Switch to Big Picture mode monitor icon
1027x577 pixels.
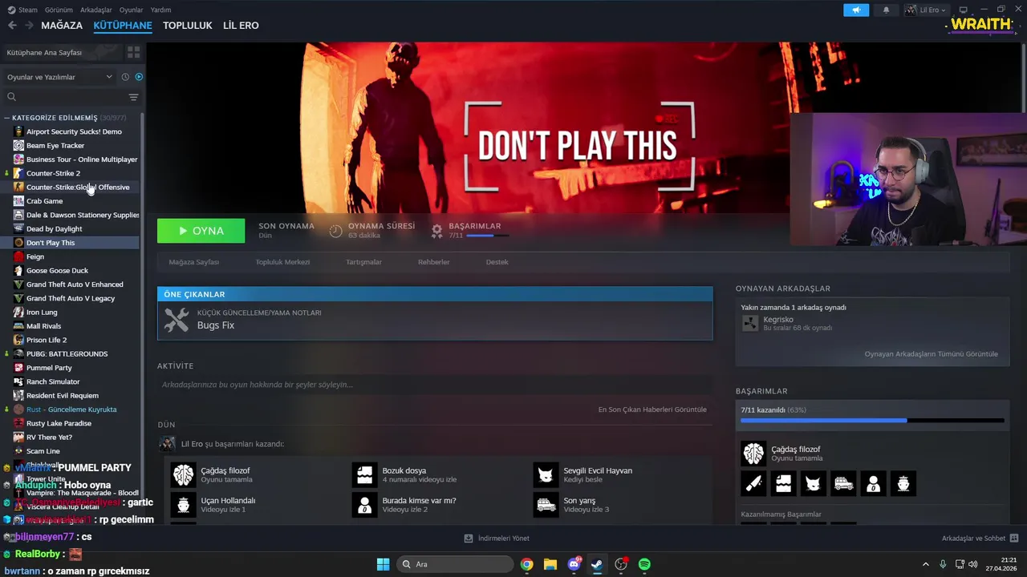[x=963, y=10]
